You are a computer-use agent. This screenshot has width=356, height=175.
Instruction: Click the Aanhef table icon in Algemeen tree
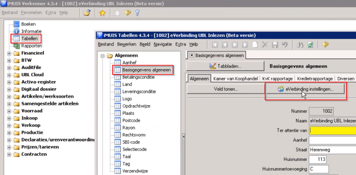pos(117,62)
